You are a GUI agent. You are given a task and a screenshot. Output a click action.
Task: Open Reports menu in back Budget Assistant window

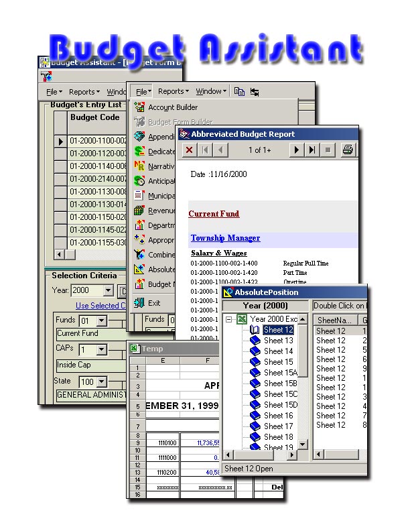[x=84, y=92]
